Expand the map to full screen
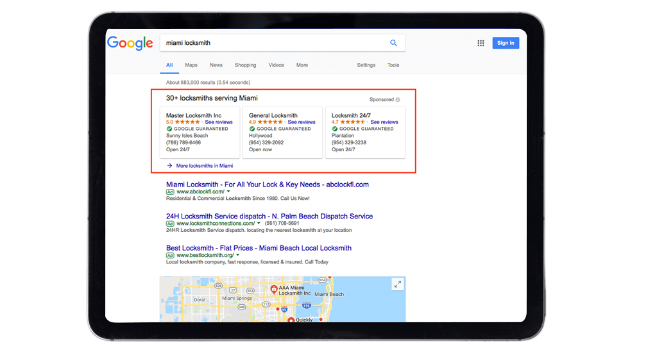657x353 pixels. tap(397, 284)
